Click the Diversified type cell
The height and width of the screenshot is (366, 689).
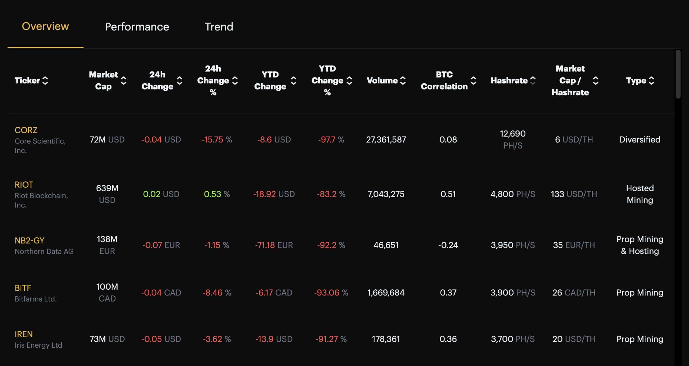(640, 140)
